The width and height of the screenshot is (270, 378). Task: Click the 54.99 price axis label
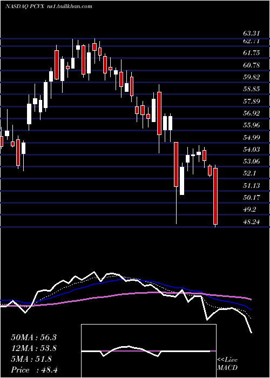pyautogui.click(x=252, y=137)
